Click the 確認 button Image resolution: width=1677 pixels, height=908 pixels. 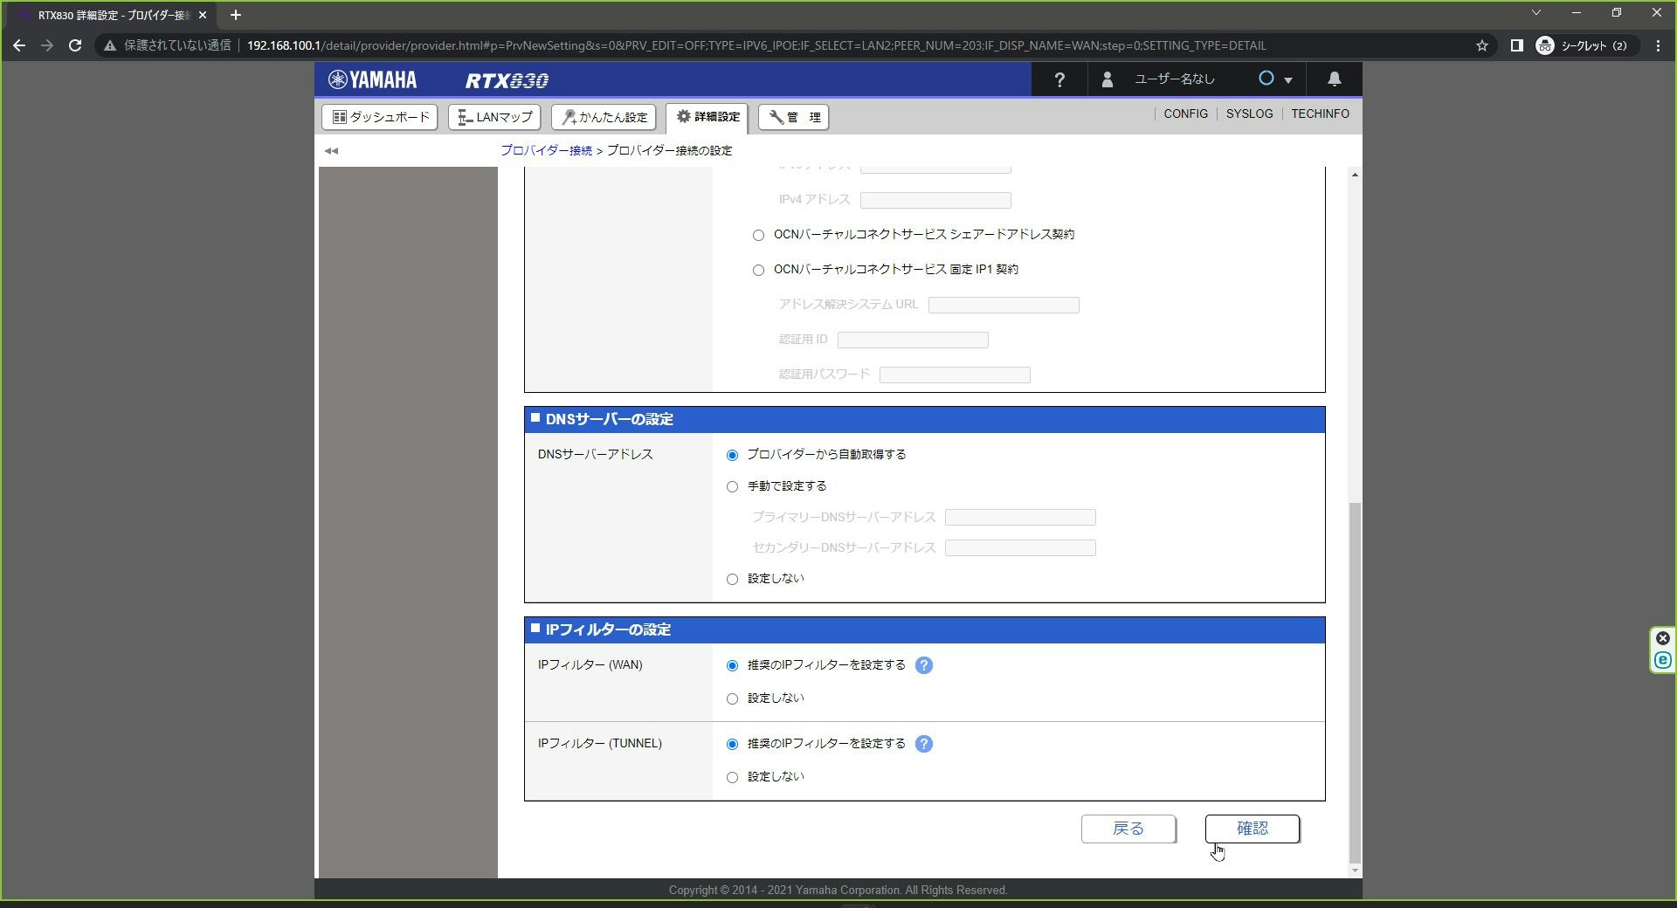(x=1252, y=829)
